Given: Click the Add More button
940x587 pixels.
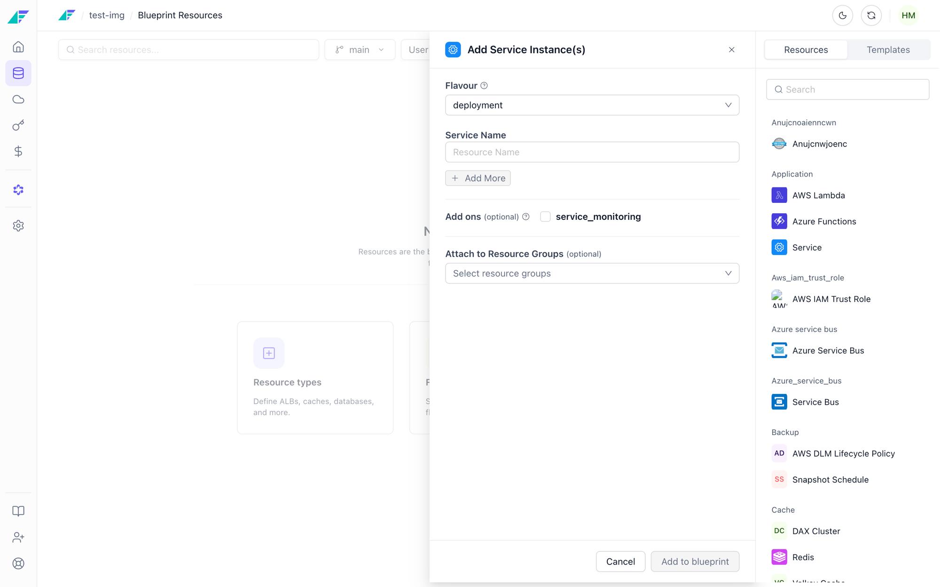Looking at the screenshot, I should [x=478, y=178].
